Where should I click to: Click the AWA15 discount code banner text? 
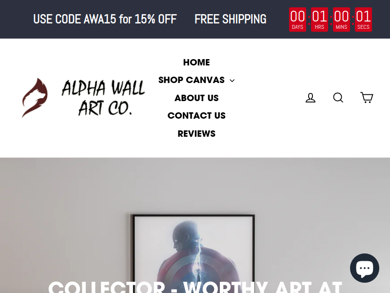(105, 19)
